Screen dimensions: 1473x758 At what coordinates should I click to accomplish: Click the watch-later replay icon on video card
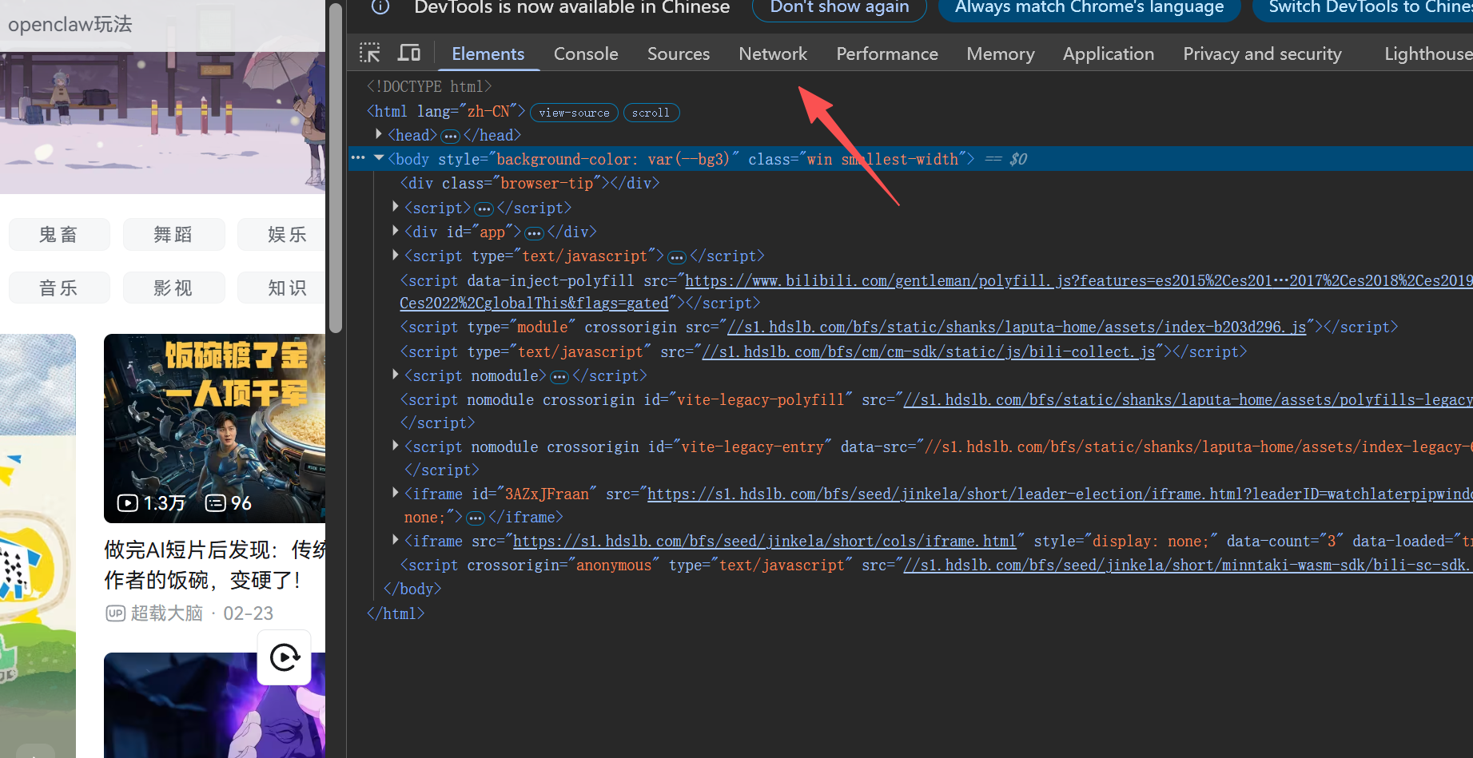click(x=285, y=657)
